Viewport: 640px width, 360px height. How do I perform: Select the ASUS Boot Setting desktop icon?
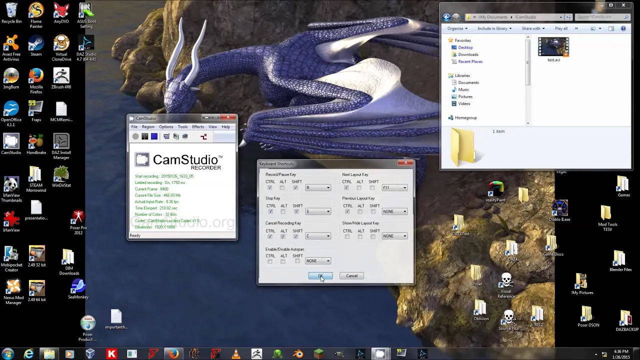pos(86,16)
